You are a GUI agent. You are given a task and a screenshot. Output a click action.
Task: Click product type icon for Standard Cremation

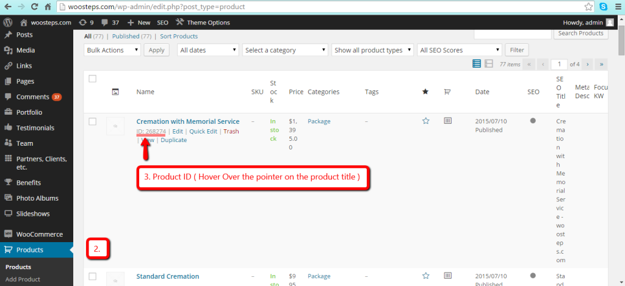(x=447, y=275)
